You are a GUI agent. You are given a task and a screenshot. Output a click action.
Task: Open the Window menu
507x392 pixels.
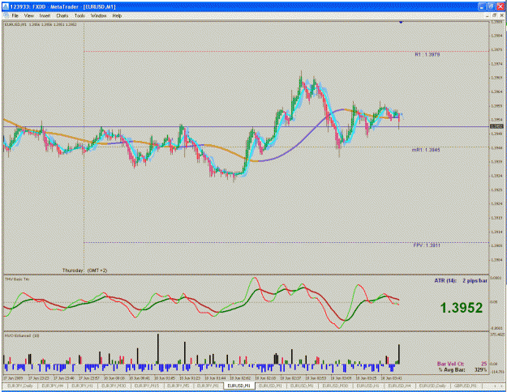(x=98, y=15)
